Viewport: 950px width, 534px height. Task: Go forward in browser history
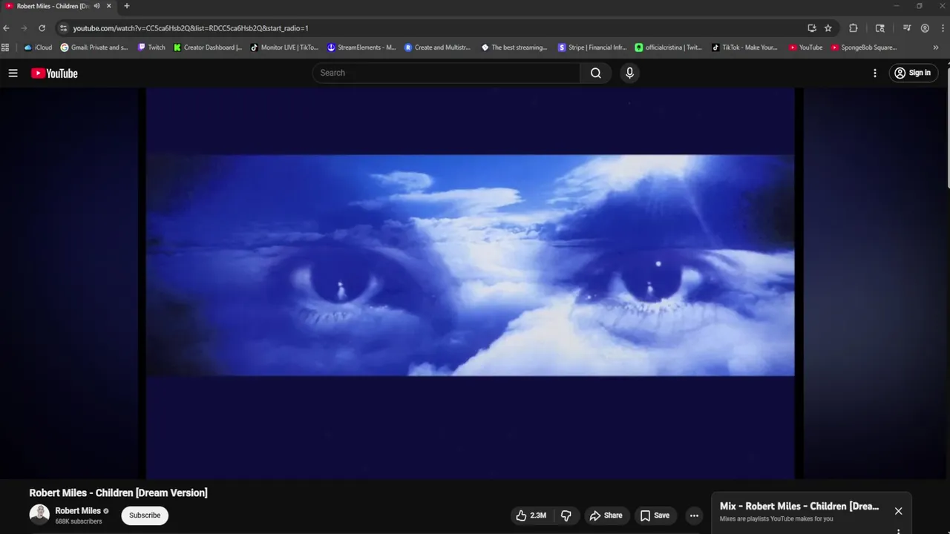click(24, 28)
